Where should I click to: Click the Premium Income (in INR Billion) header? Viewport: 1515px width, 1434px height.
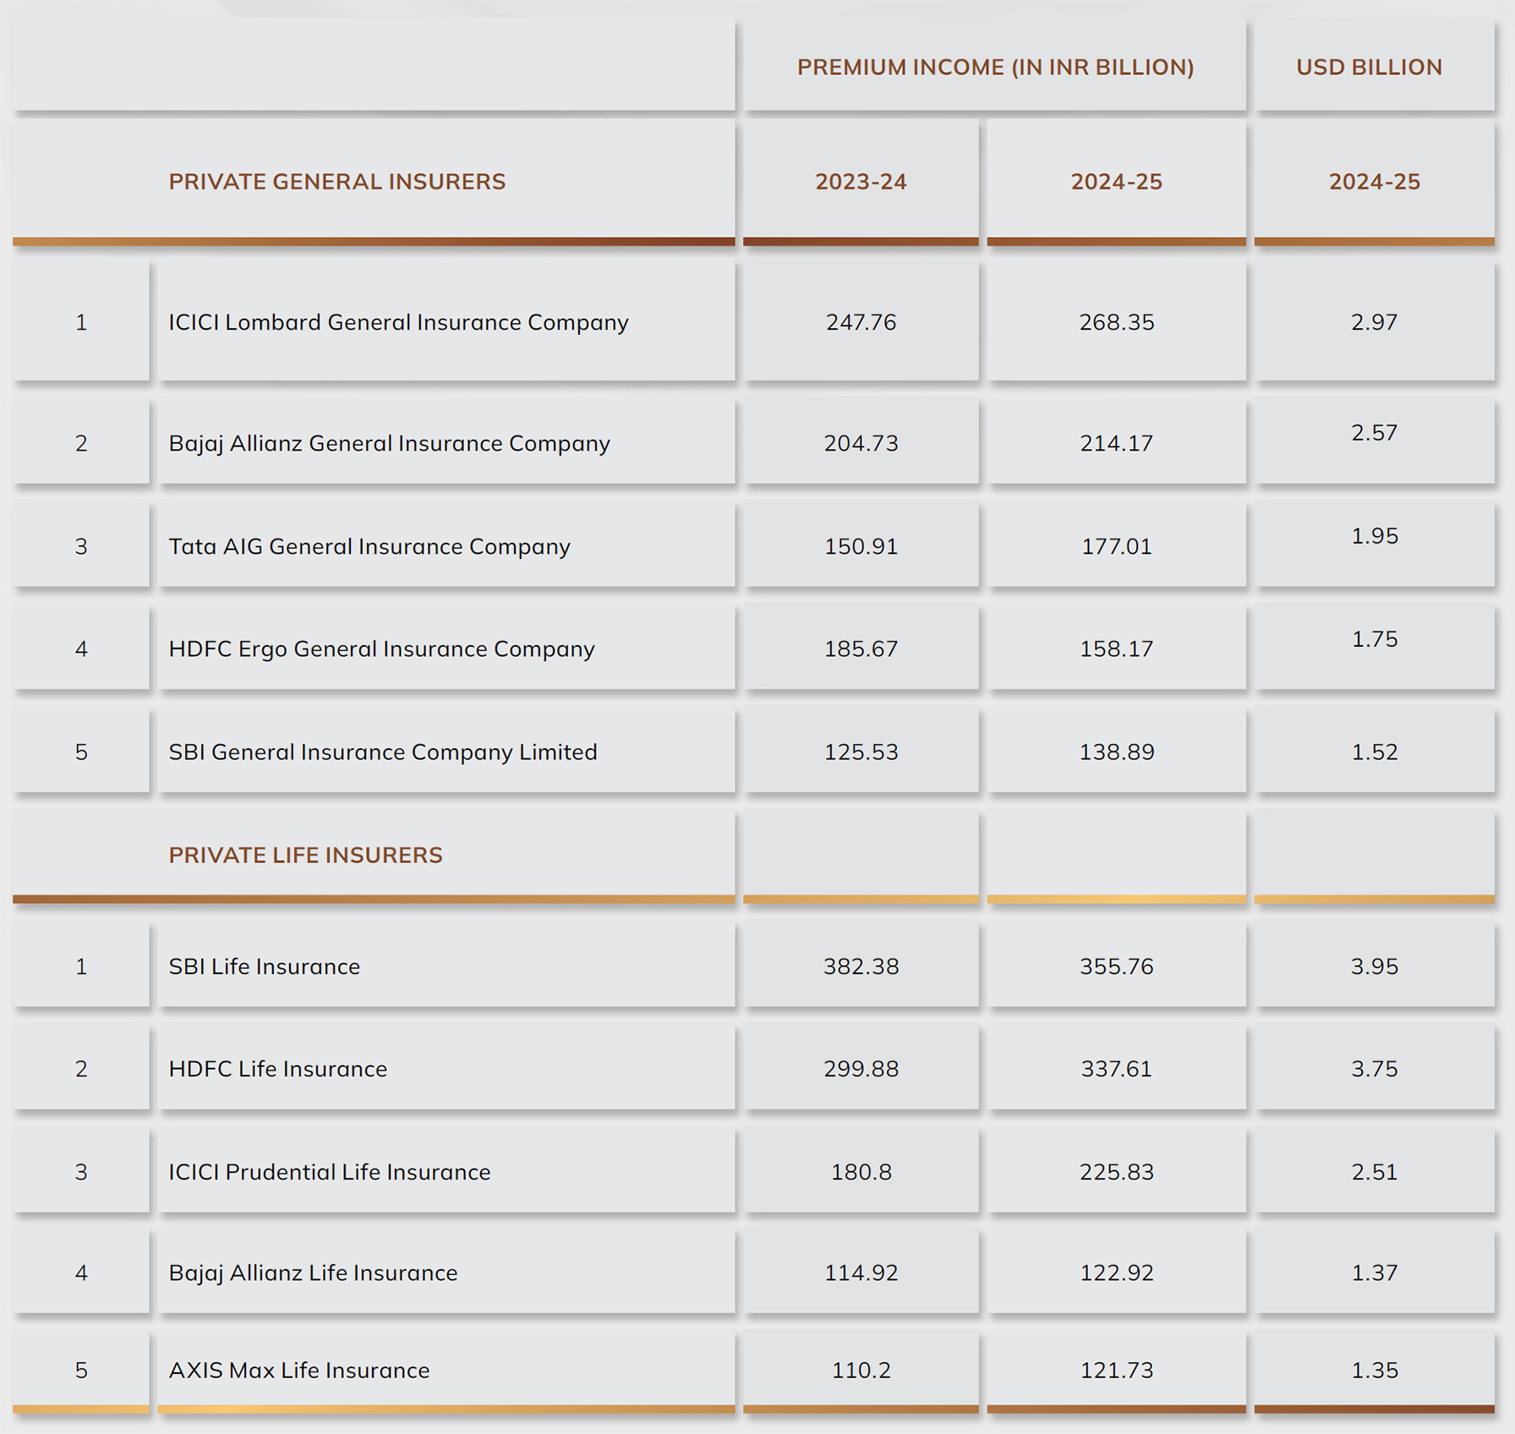tap(994, 67)
